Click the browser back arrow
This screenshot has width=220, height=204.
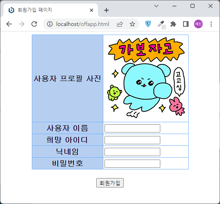click(x=9, y=24)
